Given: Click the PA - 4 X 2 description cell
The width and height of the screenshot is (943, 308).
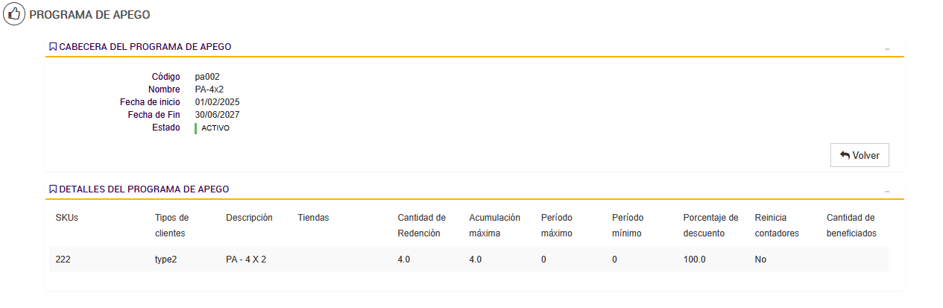Looking at the screenshot, I should click(246, 260).
